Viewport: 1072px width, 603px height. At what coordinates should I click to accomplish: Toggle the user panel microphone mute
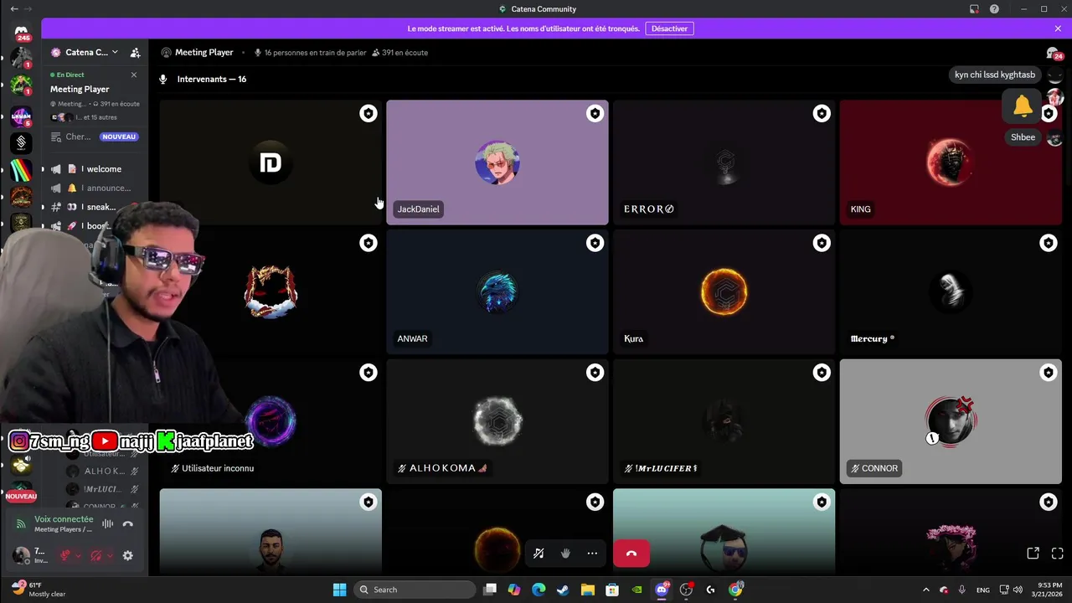click(x=64, y=555)
